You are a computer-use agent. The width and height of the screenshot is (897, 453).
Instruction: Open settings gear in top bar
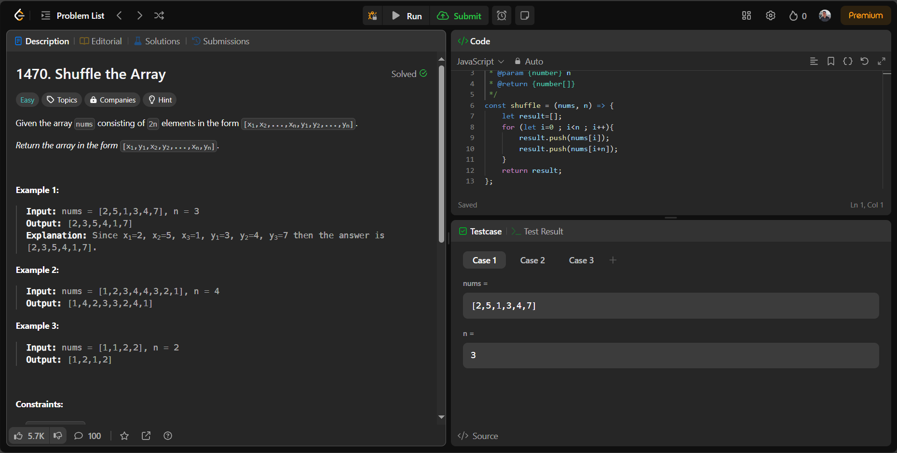[771, 16]
